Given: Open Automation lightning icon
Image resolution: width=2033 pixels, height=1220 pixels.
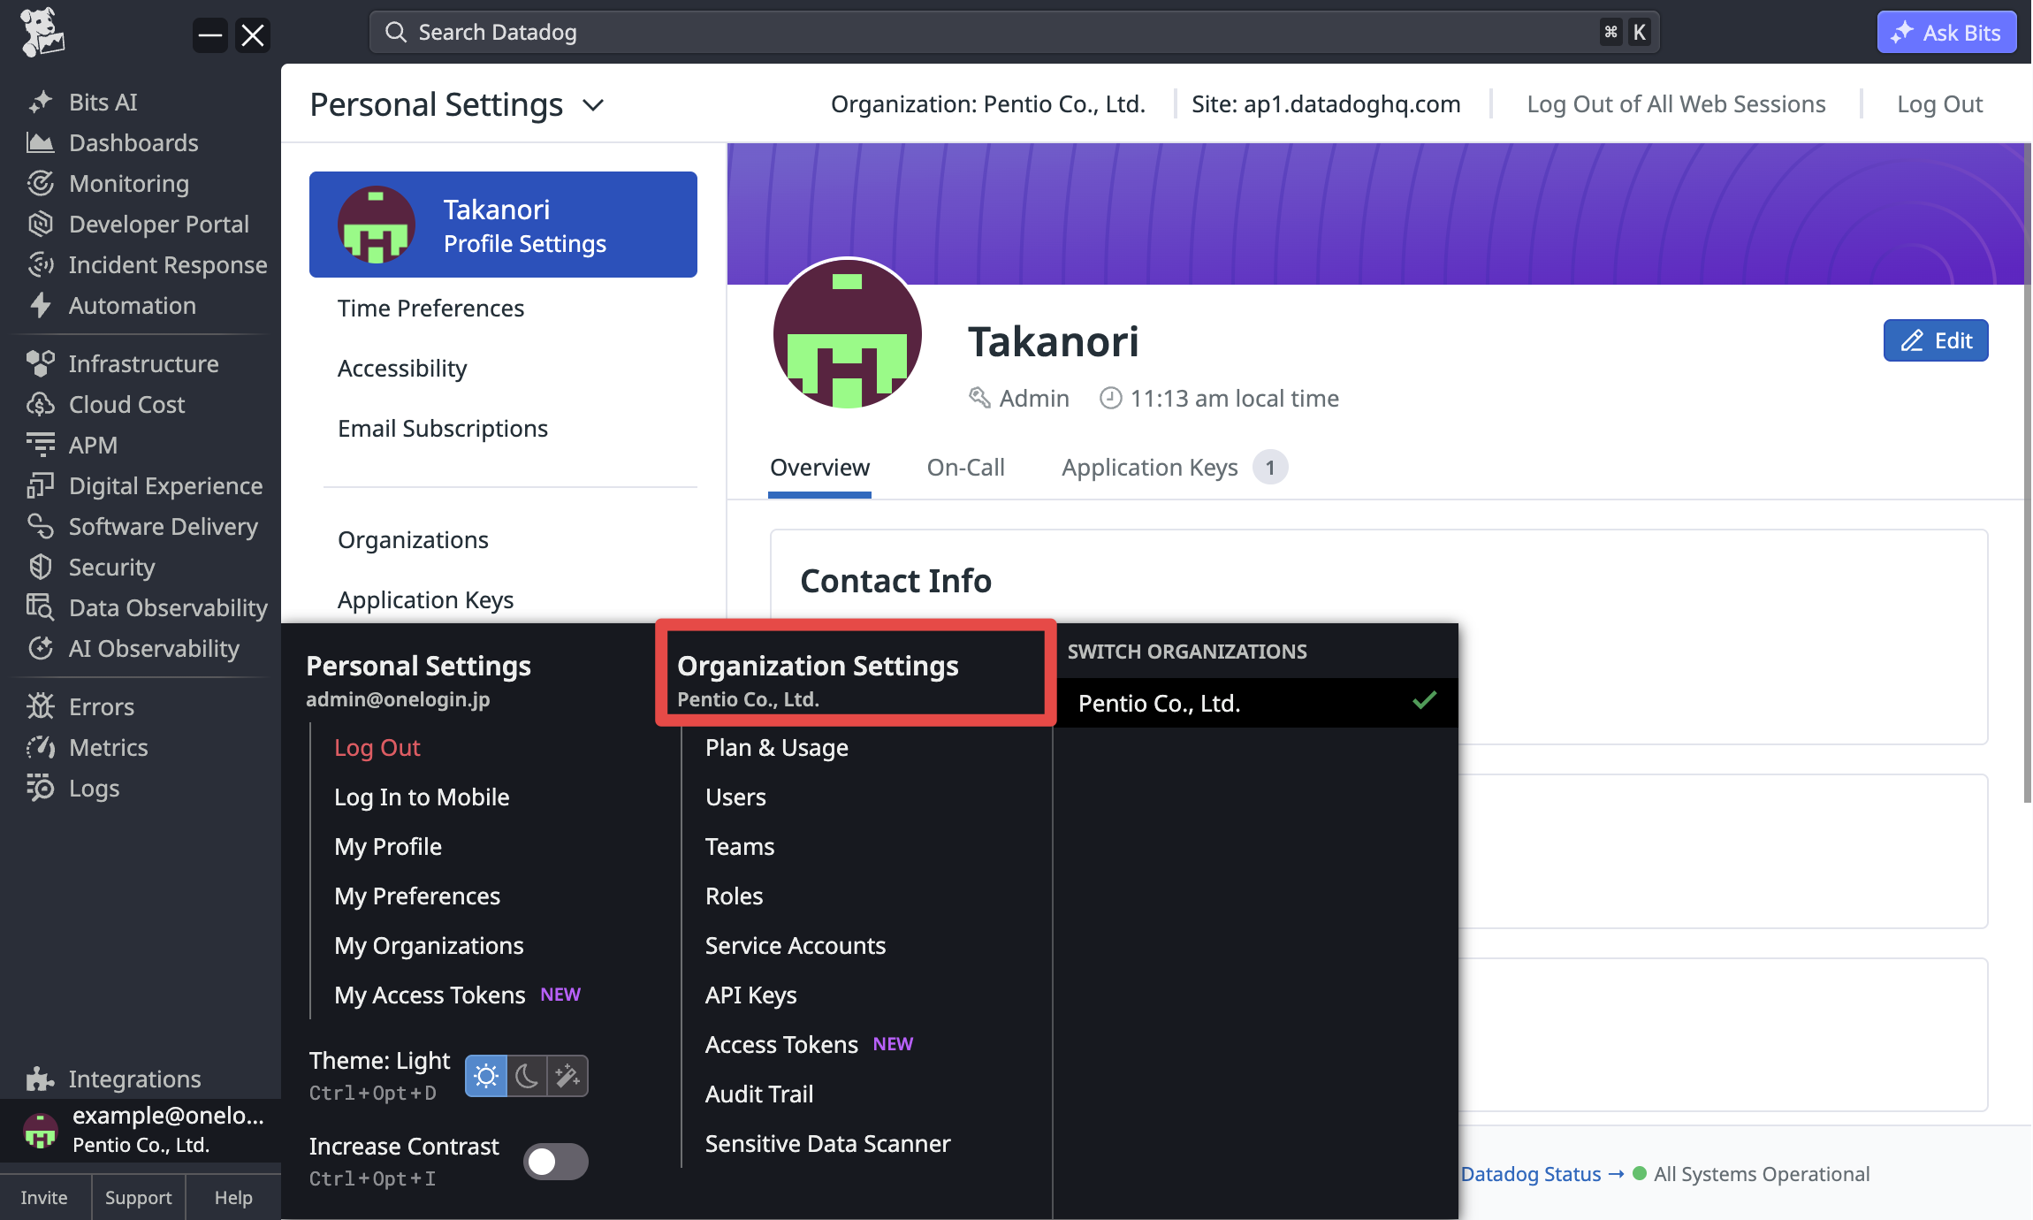Looking at the screenshot, I should point(40,305).
